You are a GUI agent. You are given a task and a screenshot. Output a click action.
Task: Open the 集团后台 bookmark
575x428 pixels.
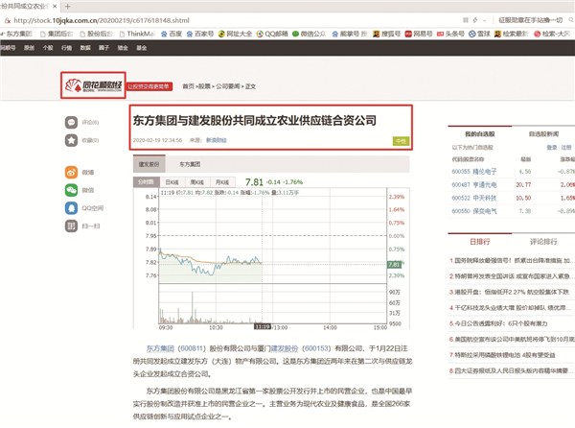(57, 34)
